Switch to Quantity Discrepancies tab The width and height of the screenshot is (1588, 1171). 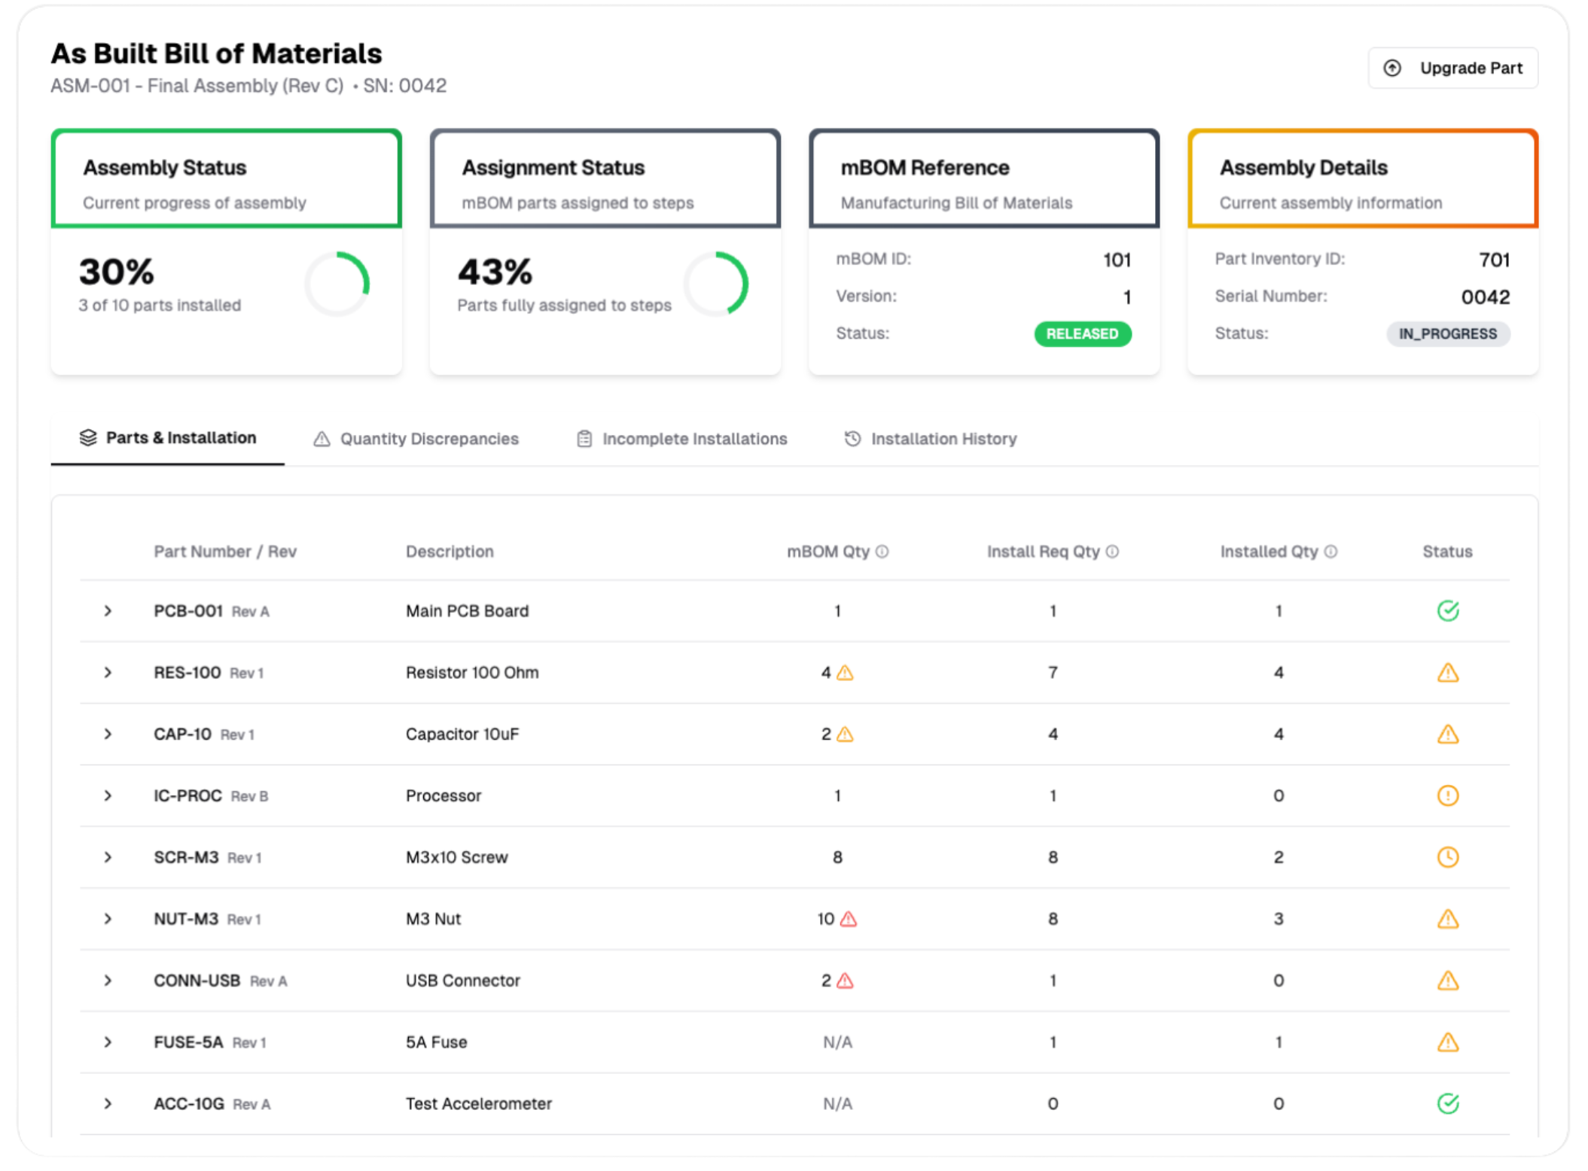point(416,439)
